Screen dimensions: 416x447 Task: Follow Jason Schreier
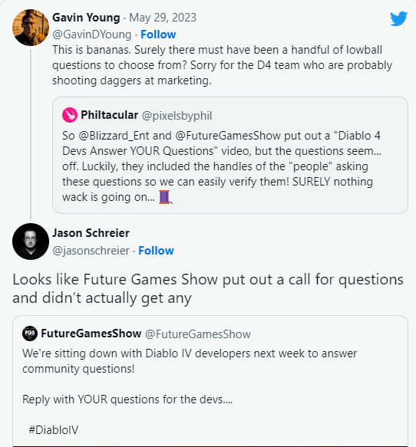pos(156,251)
